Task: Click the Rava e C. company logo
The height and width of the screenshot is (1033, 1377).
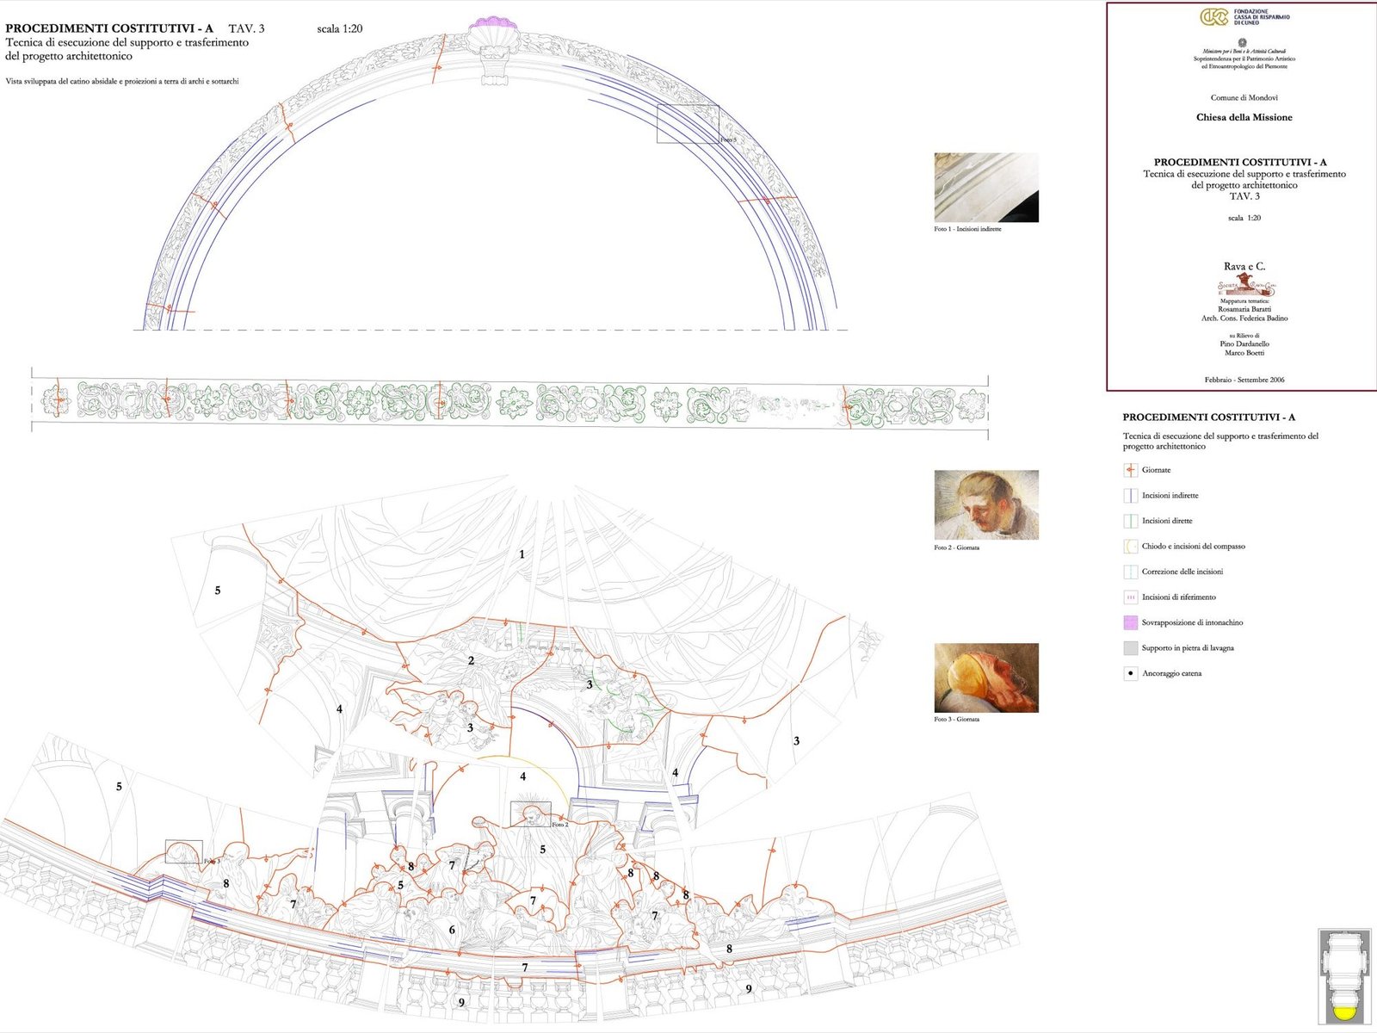Action: [x=1246, y=286]
